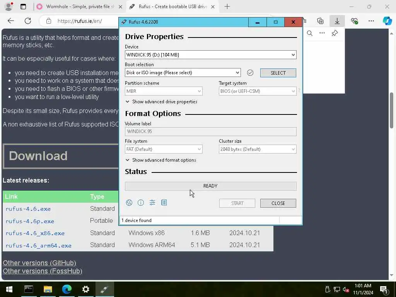Click the safely remove USB tray icon
396x297 pixels.
[328, 289]
